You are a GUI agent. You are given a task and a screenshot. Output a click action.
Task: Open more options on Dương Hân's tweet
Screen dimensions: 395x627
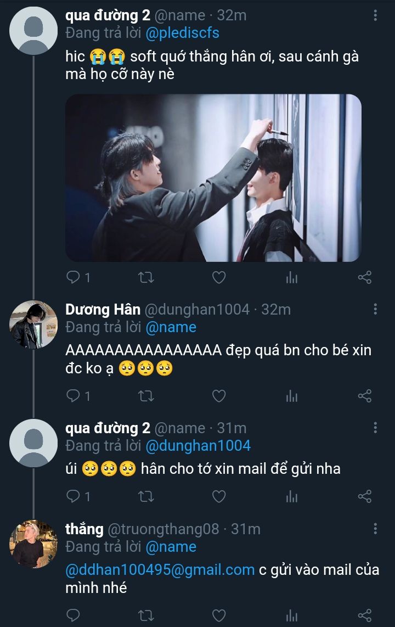pyautogui.click(x=375, y=309)
